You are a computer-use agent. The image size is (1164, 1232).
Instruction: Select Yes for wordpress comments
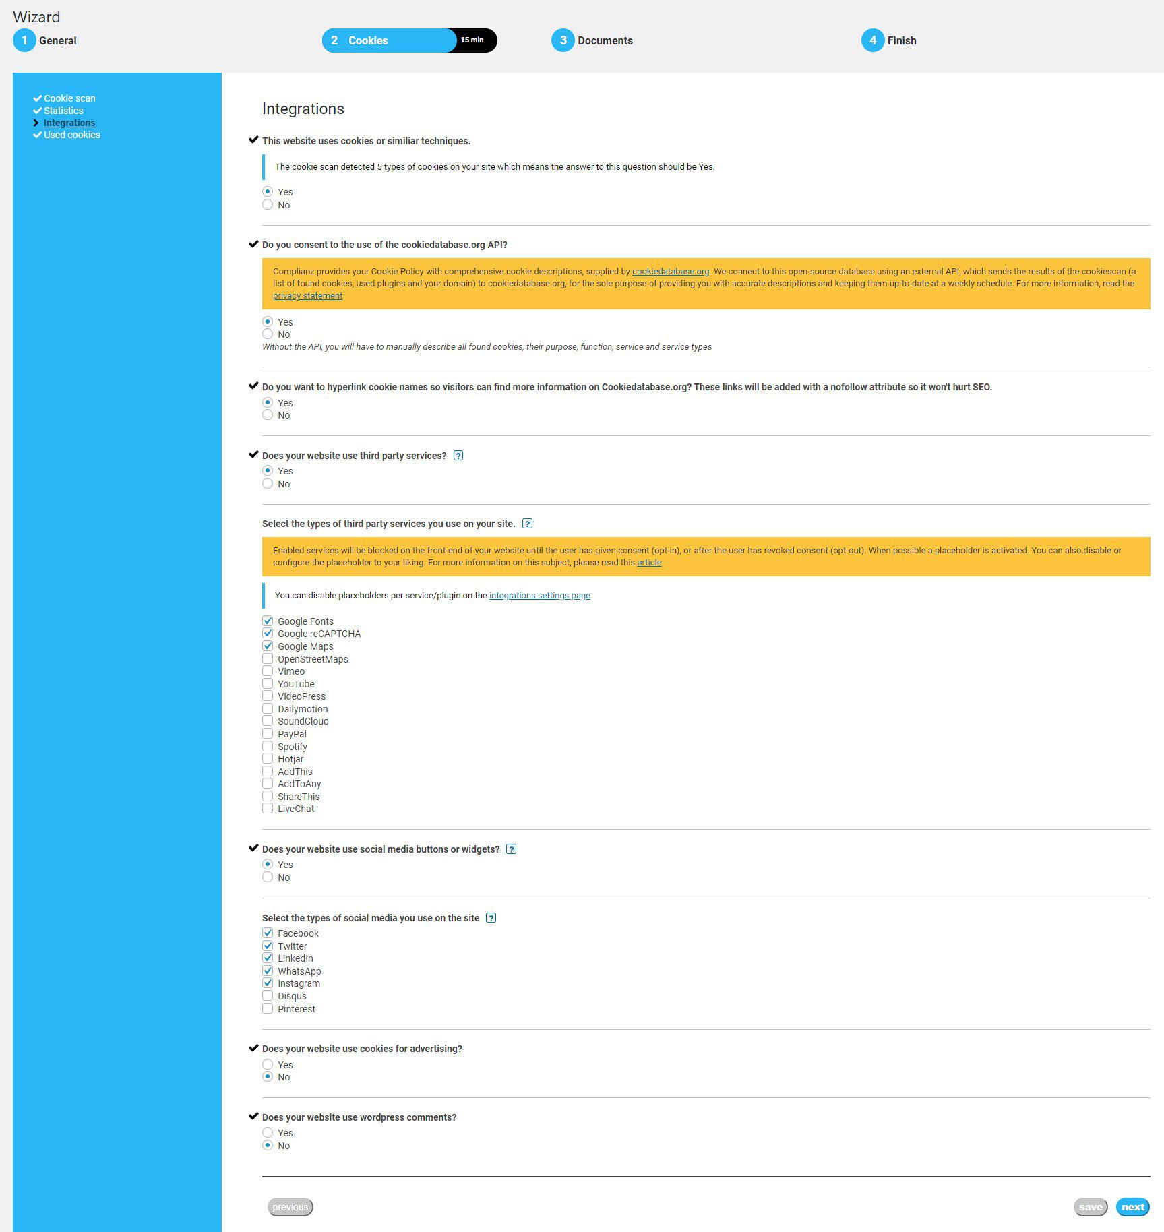coord(268,1132)
